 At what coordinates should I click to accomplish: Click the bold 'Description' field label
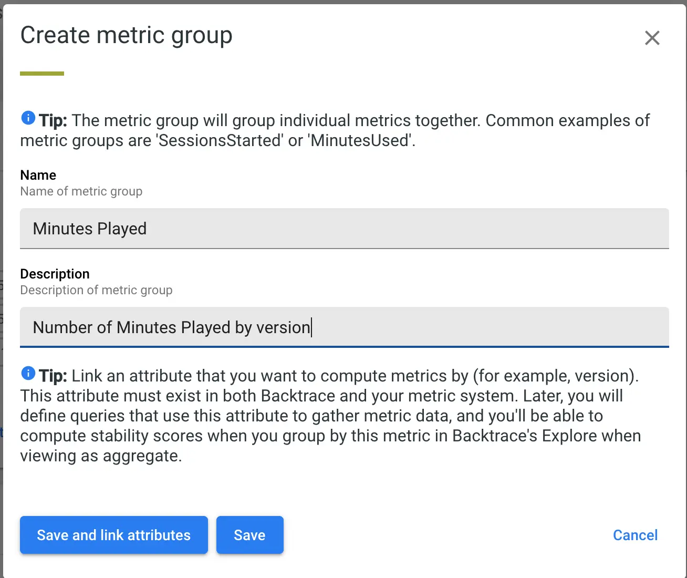pos(55,274)
